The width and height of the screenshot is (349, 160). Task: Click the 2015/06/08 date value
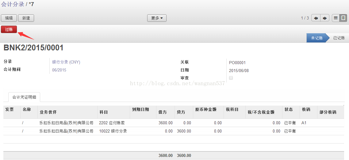tap(239, 71)
